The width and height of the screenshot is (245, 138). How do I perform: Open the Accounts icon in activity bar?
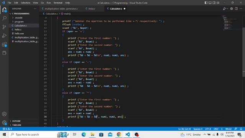point(4,114)
